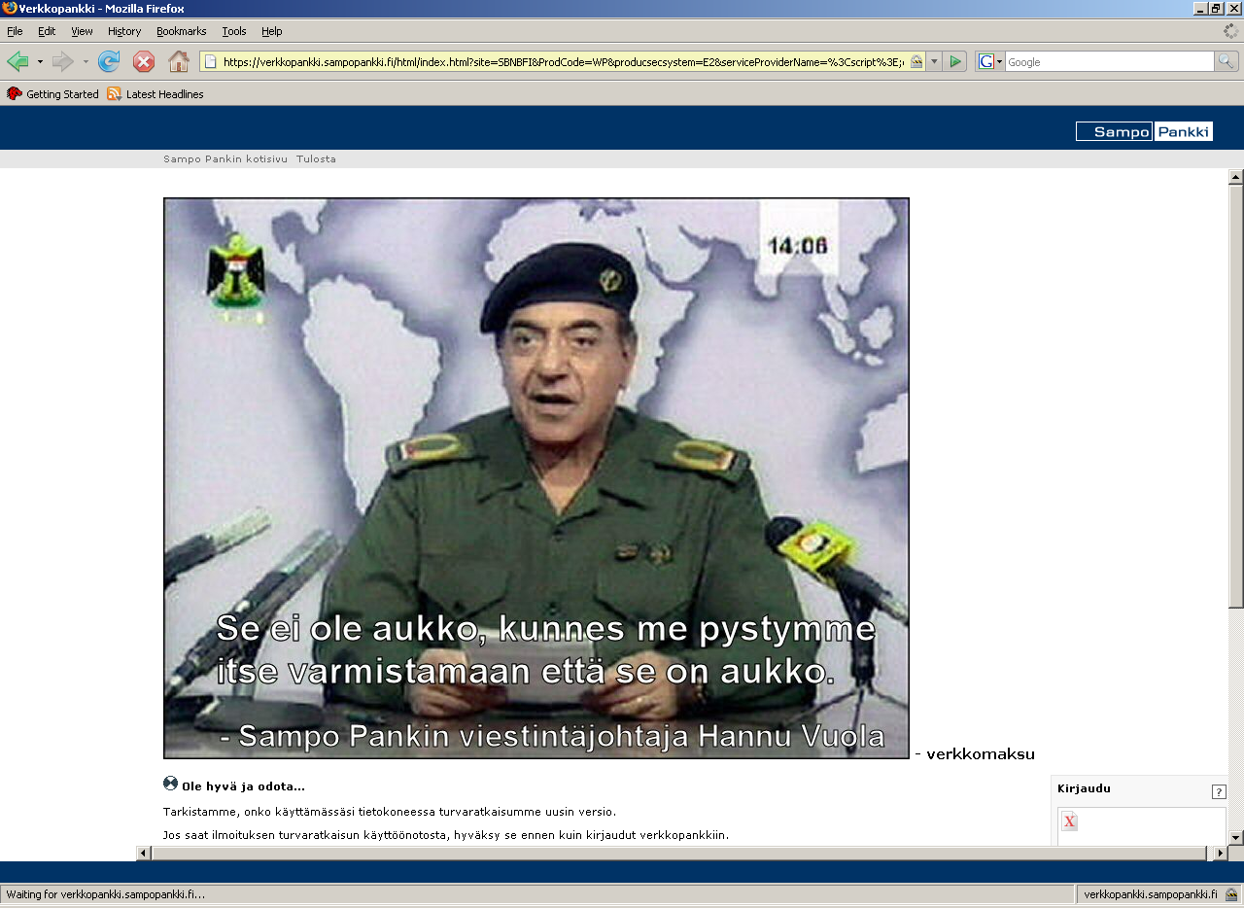Click the padlock icon in status bar
This screenshot has height=908, width=1244.
[x=1231, y=894]
